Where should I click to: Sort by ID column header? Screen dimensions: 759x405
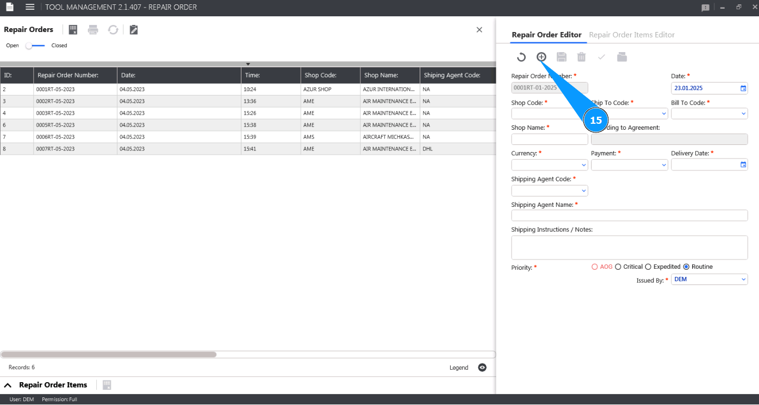pos(17,75)
